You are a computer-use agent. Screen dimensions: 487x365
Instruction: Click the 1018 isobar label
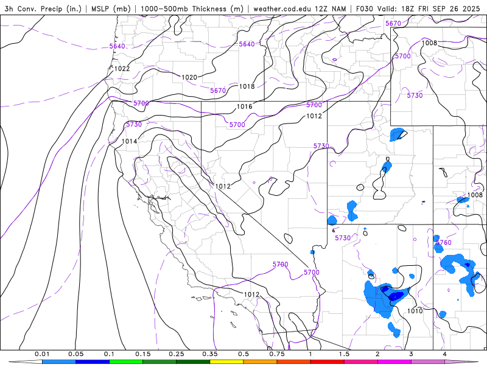coord(247,86)
